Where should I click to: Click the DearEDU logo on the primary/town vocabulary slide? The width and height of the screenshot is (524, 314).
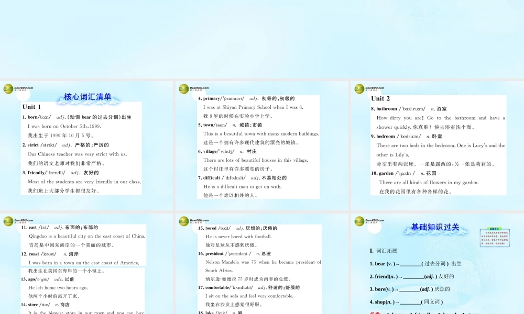coord(184,88)
